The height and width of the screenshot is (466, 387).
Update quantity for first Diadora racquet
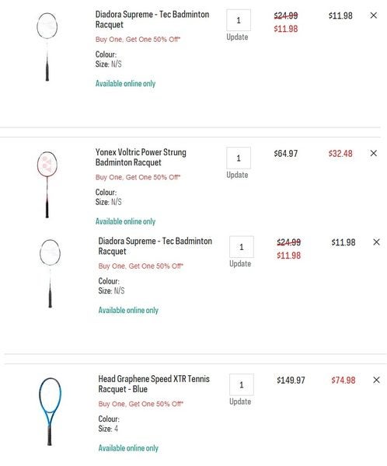click(x=237, y=37)
